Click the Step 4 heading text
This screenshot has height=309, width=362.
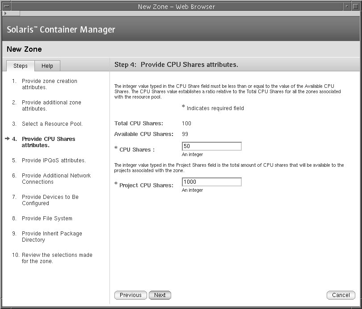pos(176,65)
